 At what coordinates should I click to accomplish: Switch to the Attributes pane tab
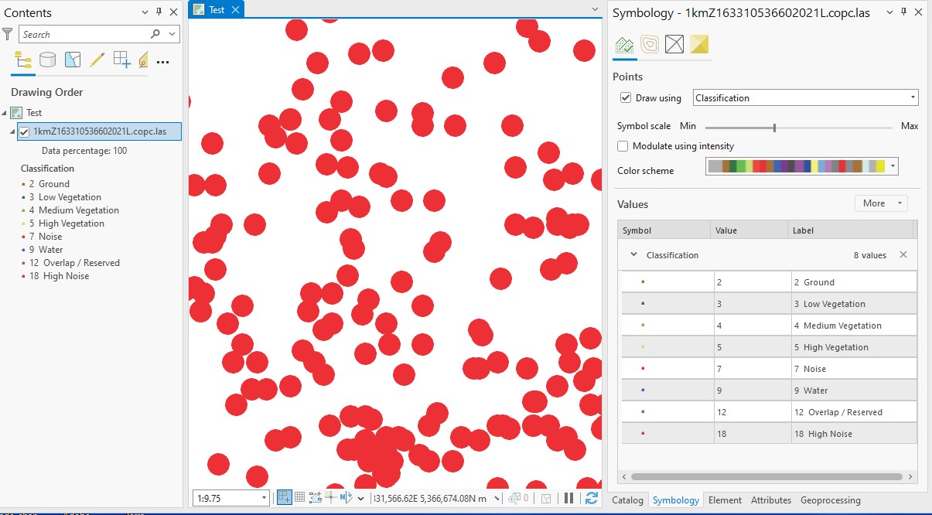(771, 500)
